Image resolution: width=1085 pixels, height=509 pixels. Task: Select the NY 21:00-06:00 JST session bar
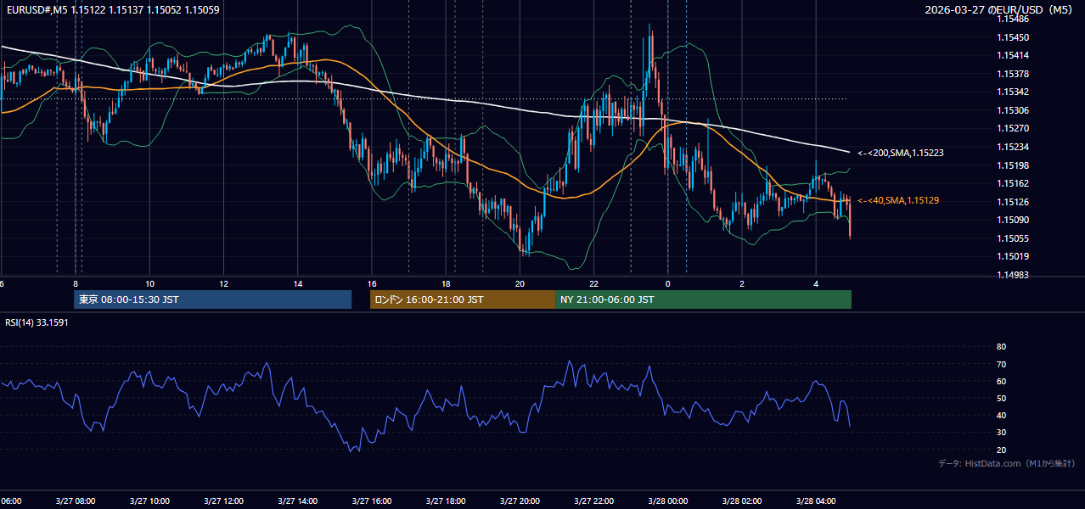click(703, 299)
